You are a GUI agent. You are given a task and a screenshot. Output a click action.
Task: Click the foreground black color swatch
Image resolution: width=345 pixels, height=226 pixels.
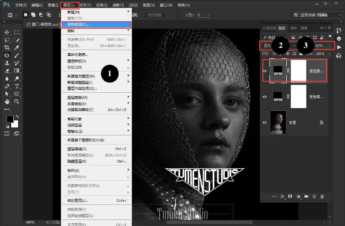(10, 119)
